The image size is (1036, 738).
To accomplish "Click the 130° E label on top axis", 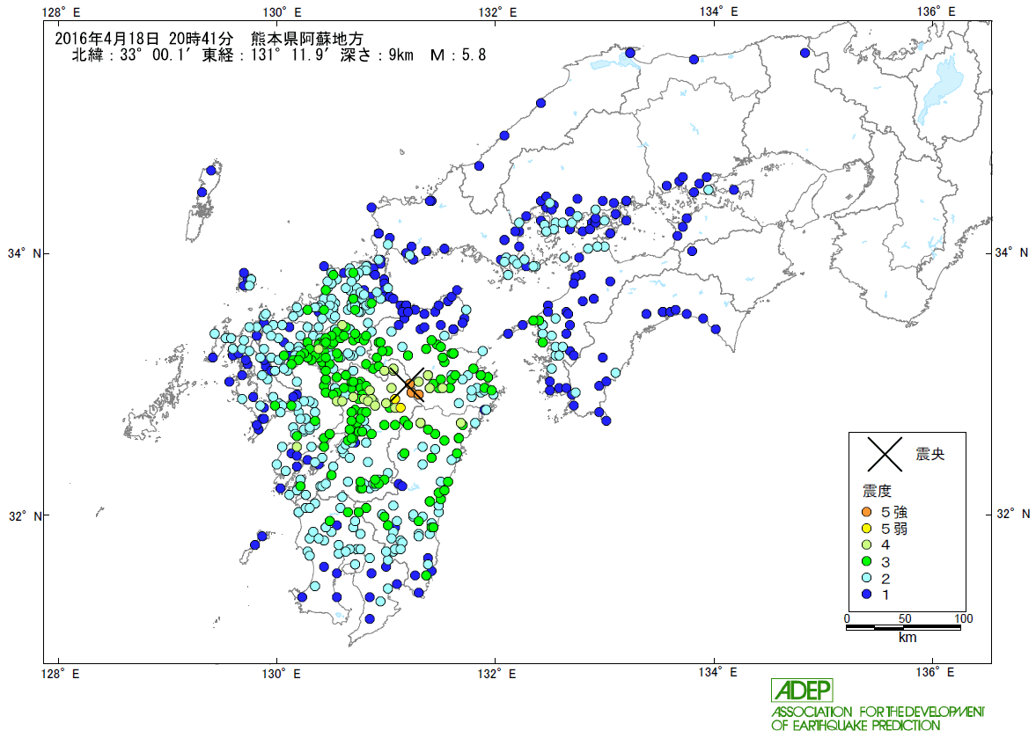I will click(282, 12).
